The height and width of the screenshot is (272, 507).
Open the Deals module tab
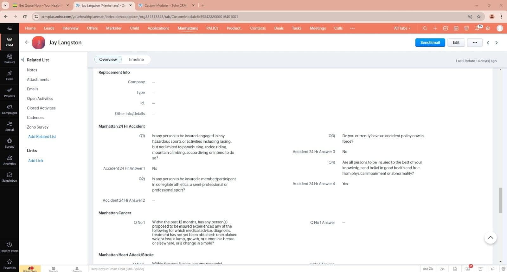[x=279, y=28]
